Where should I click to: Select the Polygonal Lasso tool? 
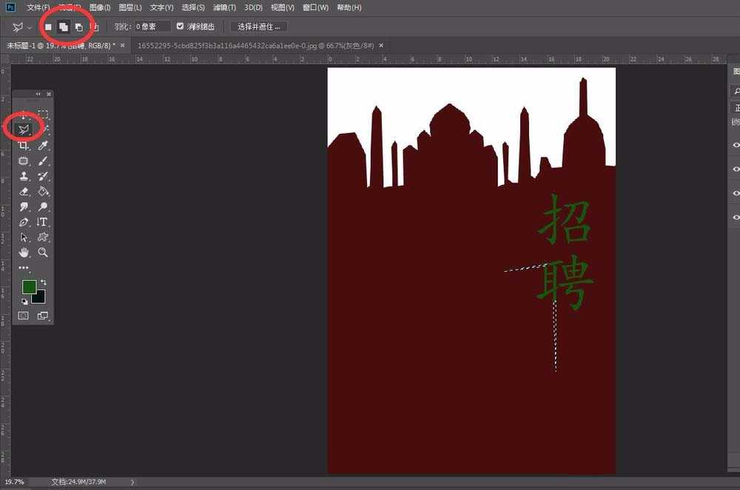pos(24,129)
